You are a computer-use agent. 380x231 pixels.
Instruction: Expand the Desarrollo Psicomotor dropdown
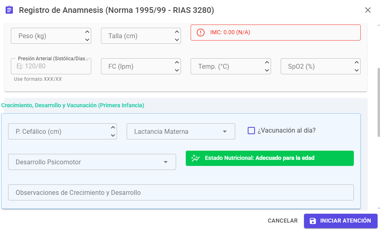[92, 162]
